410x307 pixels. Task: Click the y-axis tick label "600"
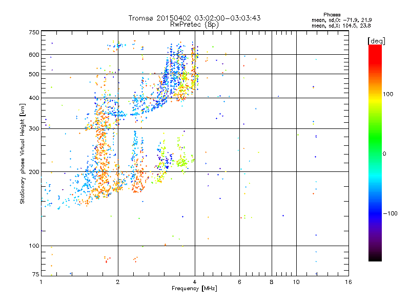point(34,55)
